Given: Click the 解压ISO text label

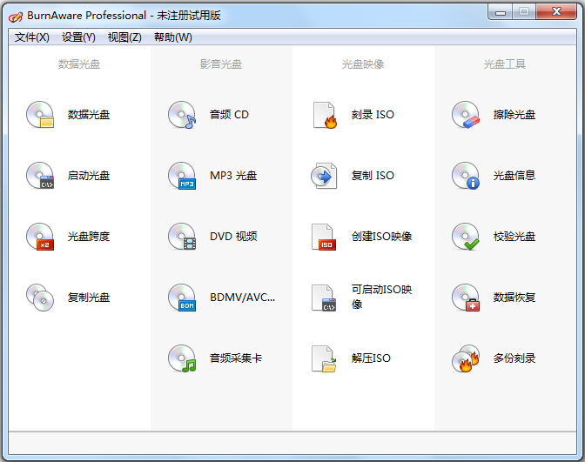Looking at the screenshot, I should [x=371, y=358].
